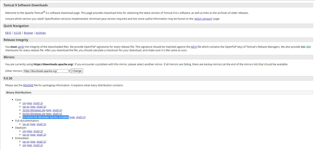Click the KEYS link in Quick Navigation
Image resolution: width=315 pixels, height=150 pixels.
point(8,33)
